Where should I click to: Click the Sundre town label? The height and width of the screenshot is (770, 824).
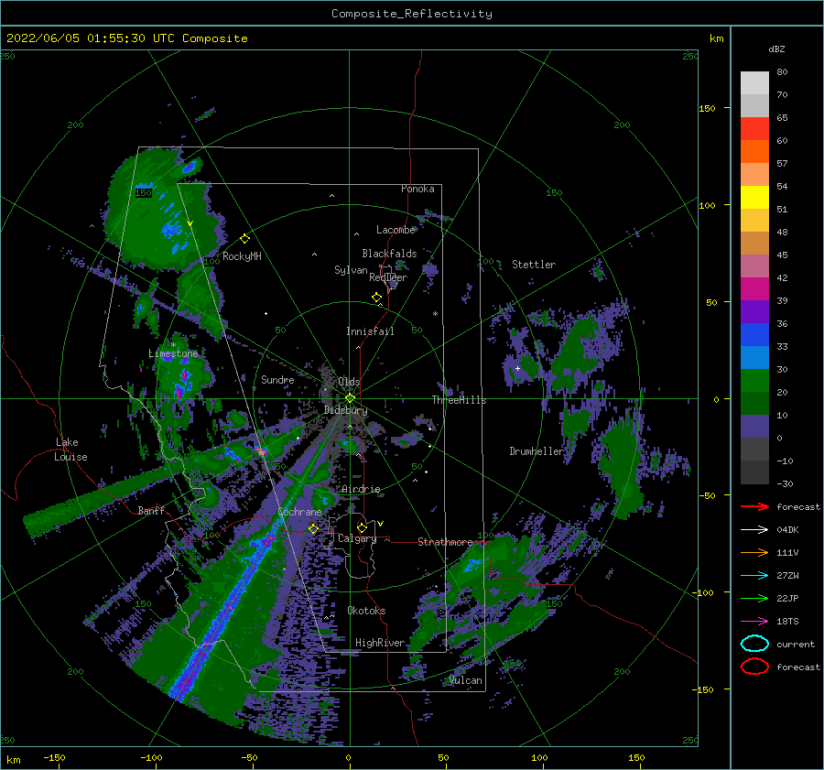tap(277, 379)
